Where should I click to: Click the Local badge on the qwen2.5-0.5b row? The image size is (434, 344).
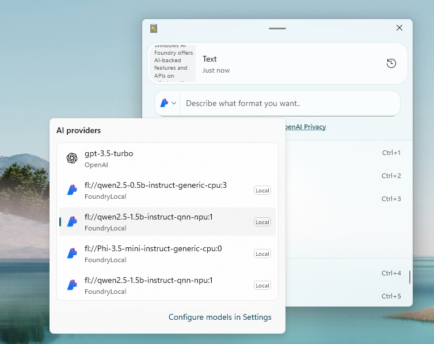tap(262, 191)
